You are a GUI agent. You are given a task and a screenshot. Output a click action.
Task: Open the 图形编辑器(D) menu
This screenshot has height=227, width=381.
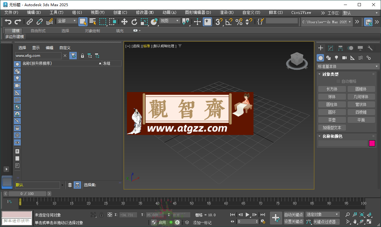click(198, 13)
